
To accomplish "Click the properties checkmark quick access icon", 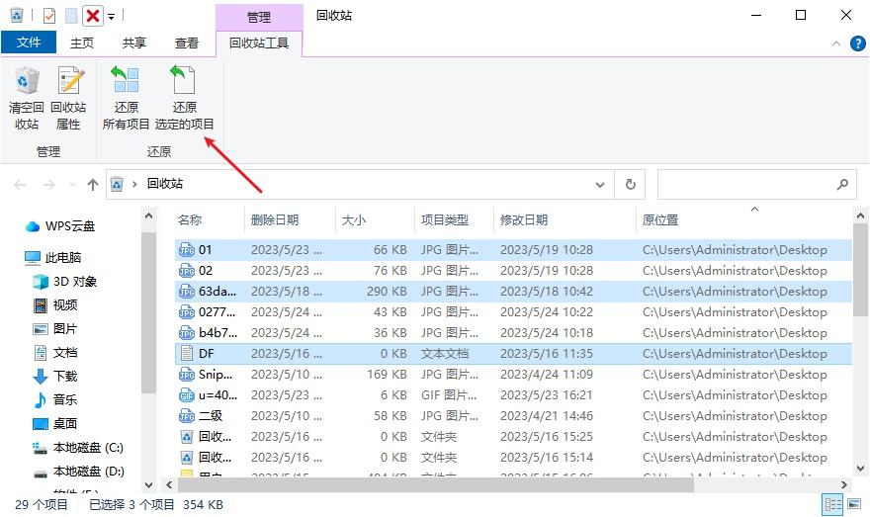I will tap(48, 16).
